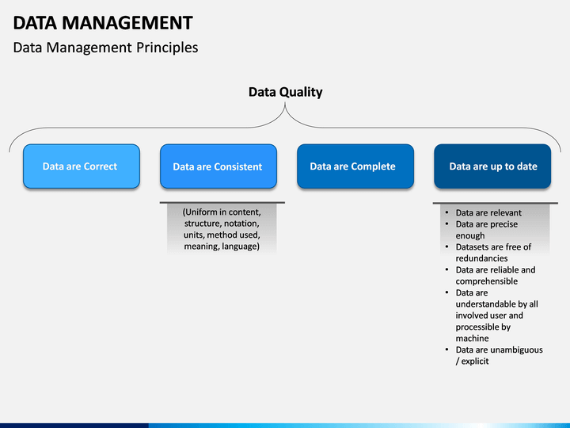Select the 'Data Management Principles' subtitle
Viewport: 570px width, 428px height.
point(105,48)
